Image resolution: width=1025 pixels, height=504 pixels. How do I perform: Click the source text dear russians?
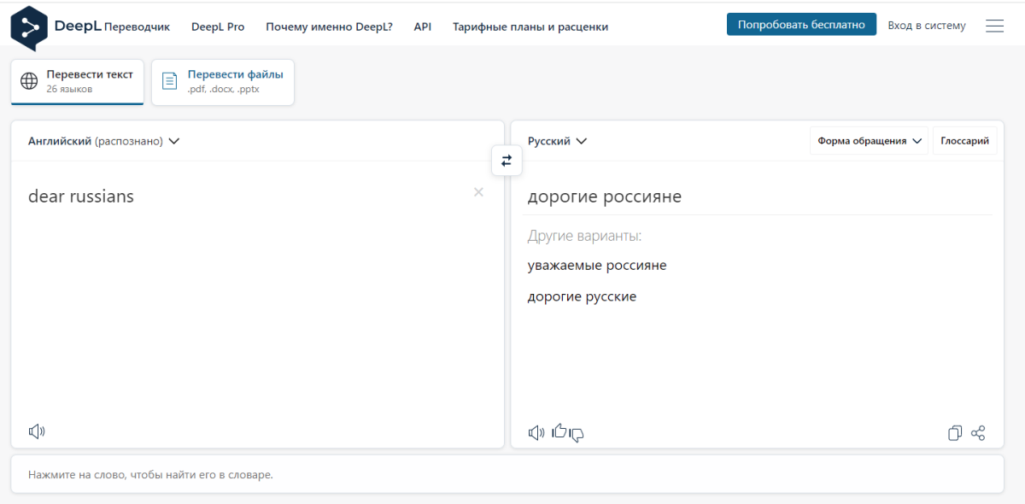point(81,196)
